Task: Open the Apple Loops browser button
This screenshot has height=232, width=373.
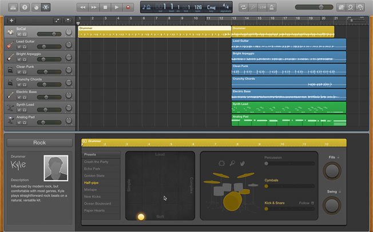Action: [351, 7]
